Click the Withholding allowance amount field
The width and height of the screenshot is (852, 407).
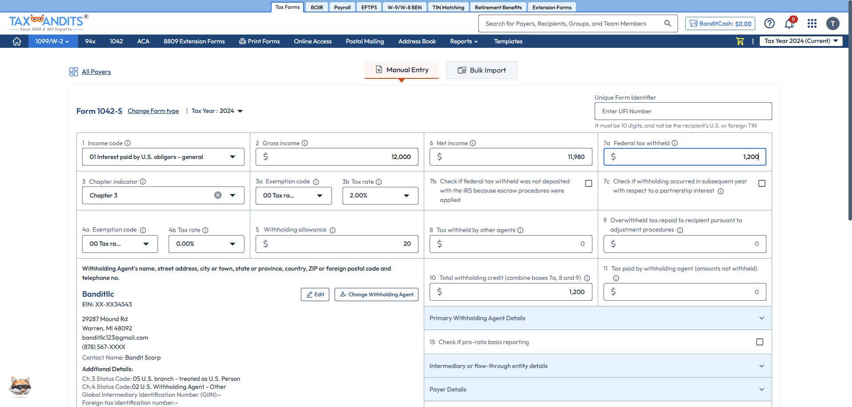click(x=337, y=244)
